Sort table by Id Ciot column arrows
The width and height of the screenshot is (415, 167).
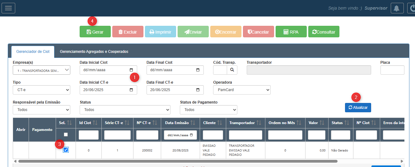tap(96, 123)
